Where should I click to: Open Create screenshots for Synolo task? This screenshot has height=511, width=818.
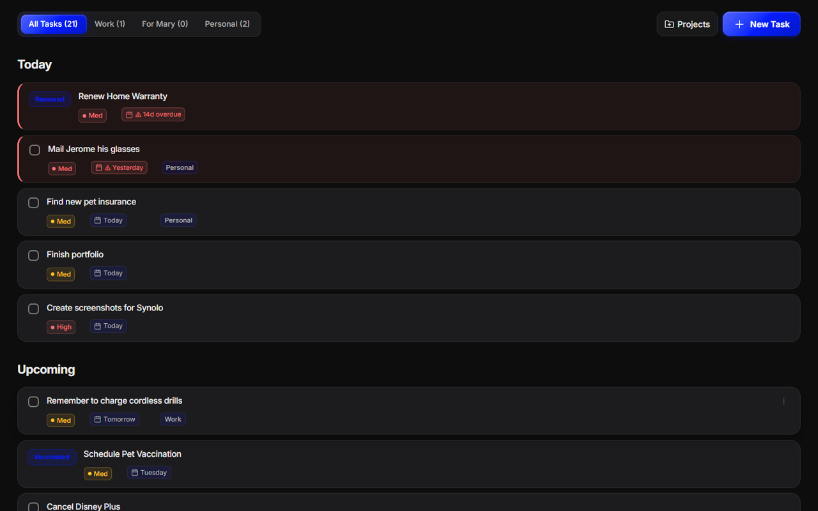(x=105, y=308)
